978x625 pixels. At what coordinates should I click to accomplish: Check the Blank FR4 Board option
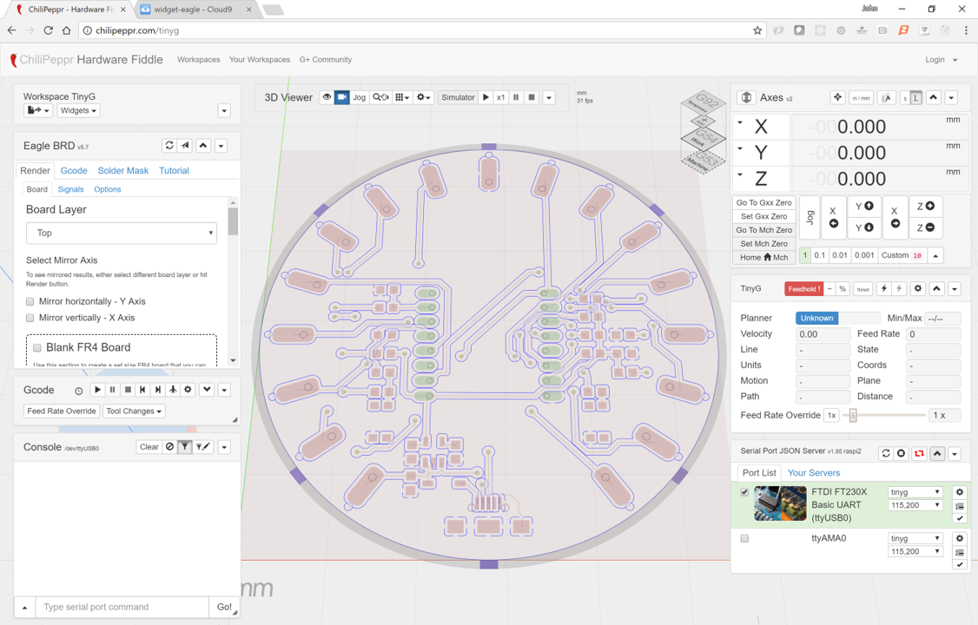[x=37, y=348]
